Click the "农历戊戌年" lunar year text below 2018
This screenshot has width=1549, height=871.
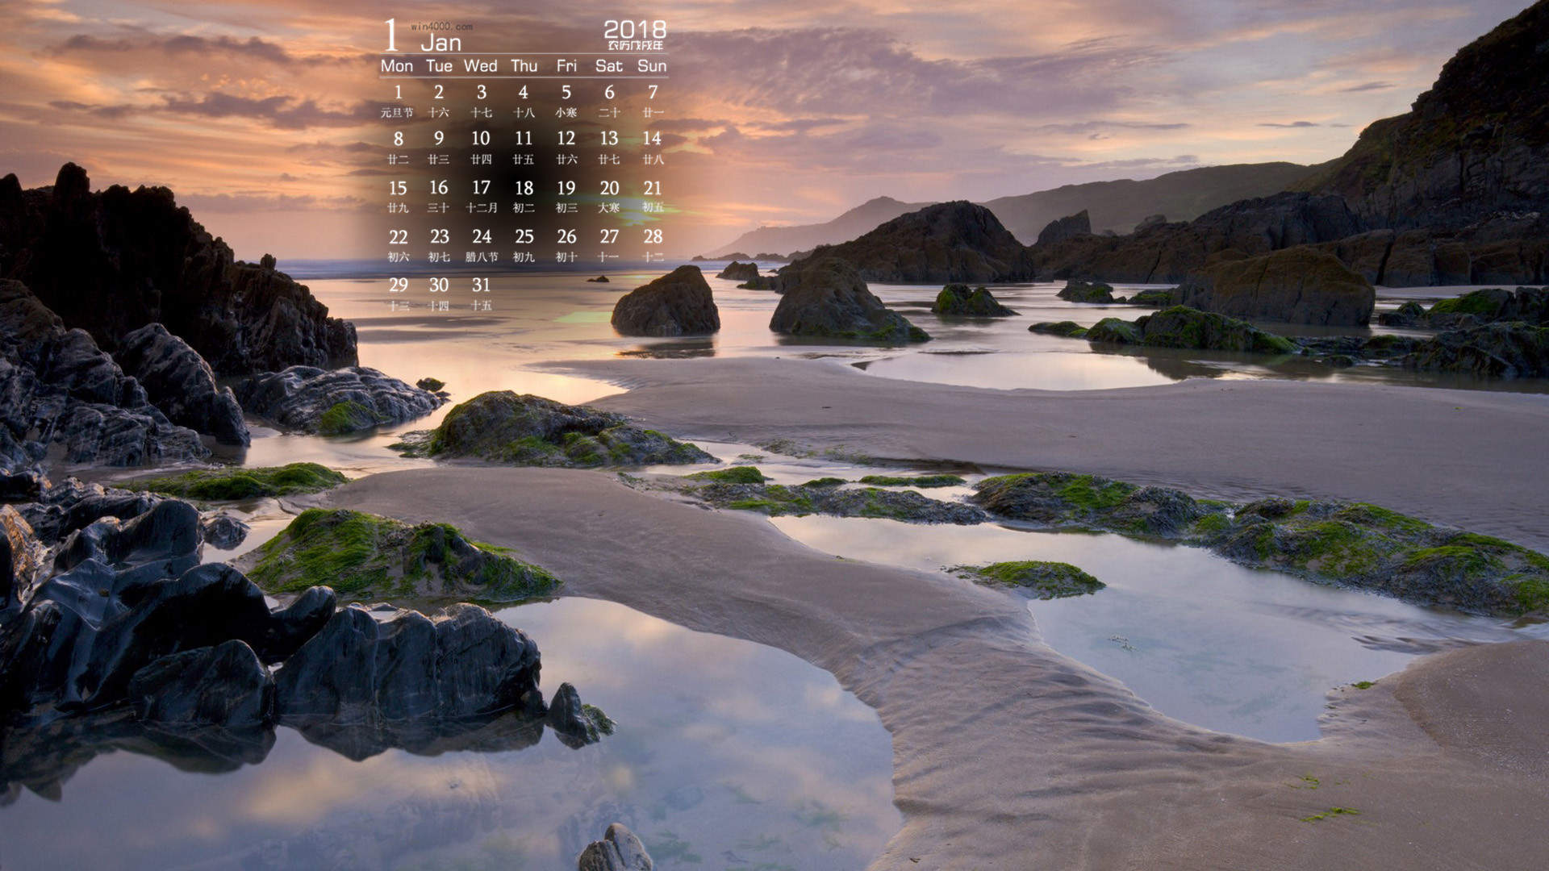(x=636, y=45)
